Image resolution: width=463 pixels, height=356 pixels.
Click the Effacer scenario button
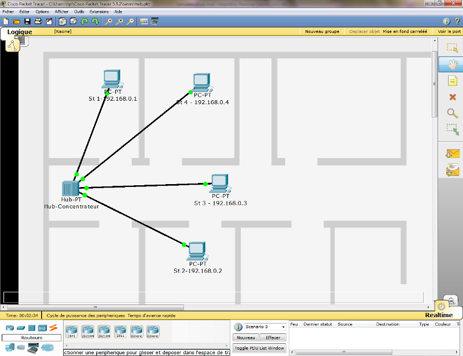(x=273, y=337)
